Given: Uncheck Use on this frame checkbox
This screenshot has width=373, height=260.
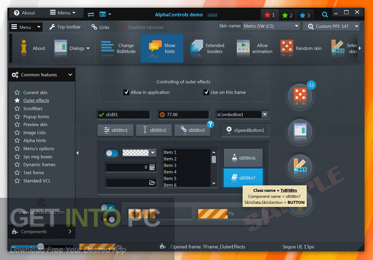Looking at the screenshot, I should point(206,92).
